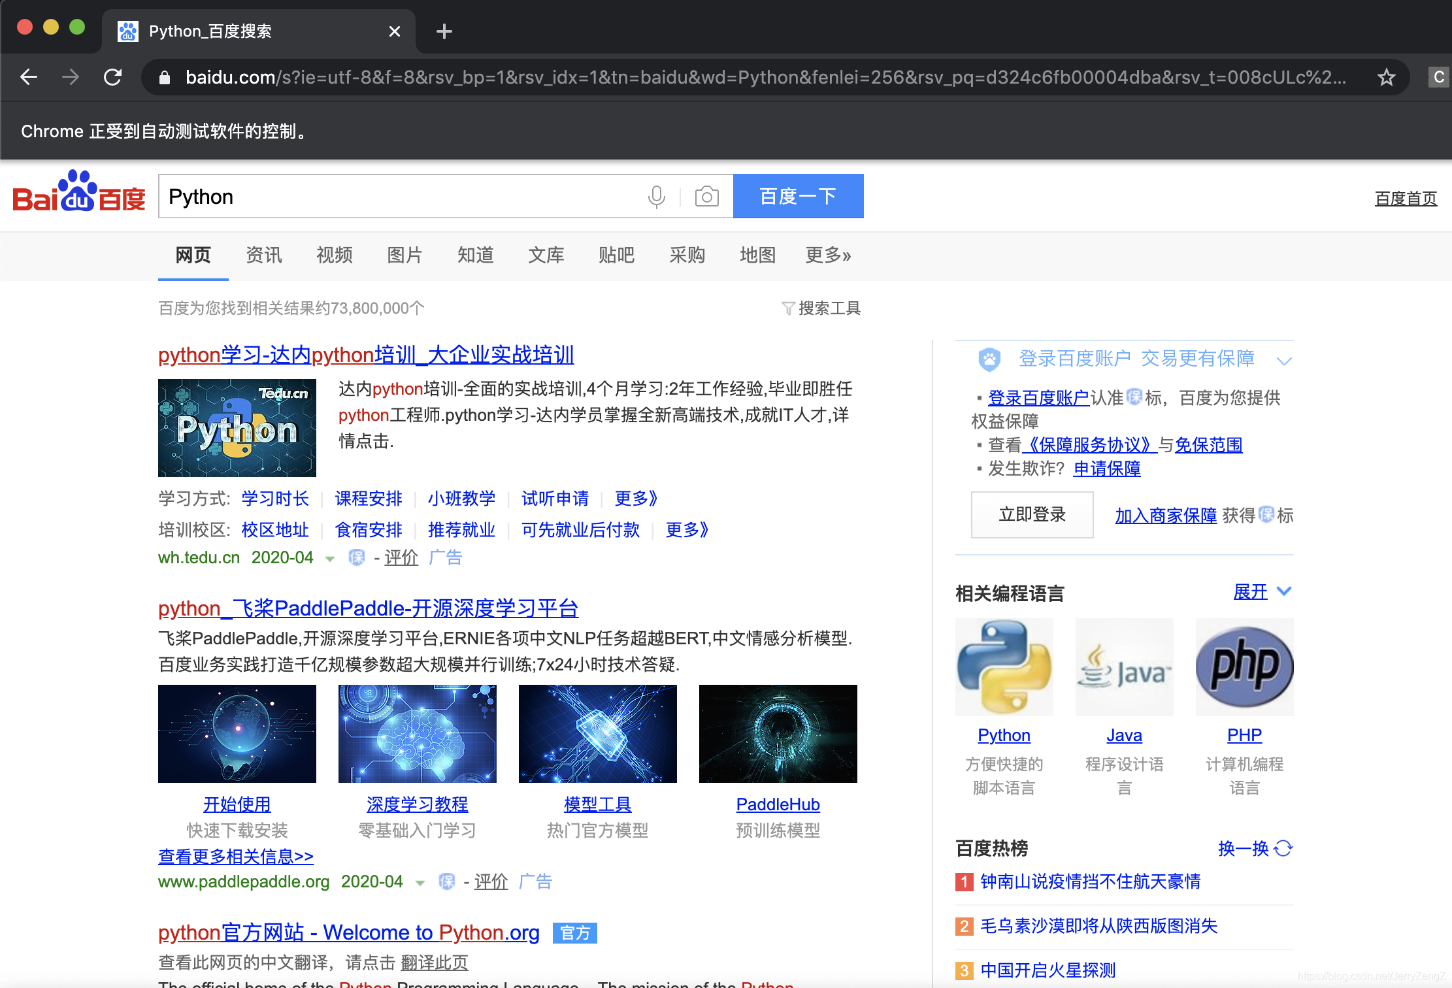Expand 学习方式 更多》 link
The height and width of the screenshot is (988, 1452).
pos(636,499)
